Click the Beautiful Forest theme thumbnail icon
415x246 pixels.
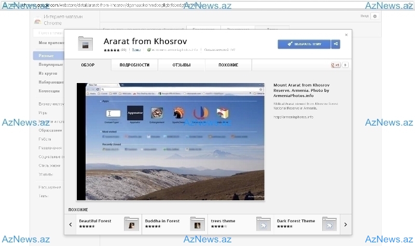(132, 224)
